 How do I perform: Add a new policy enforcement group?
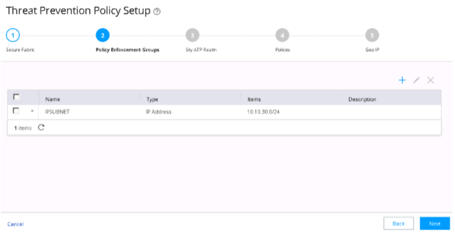pos(402,80)
